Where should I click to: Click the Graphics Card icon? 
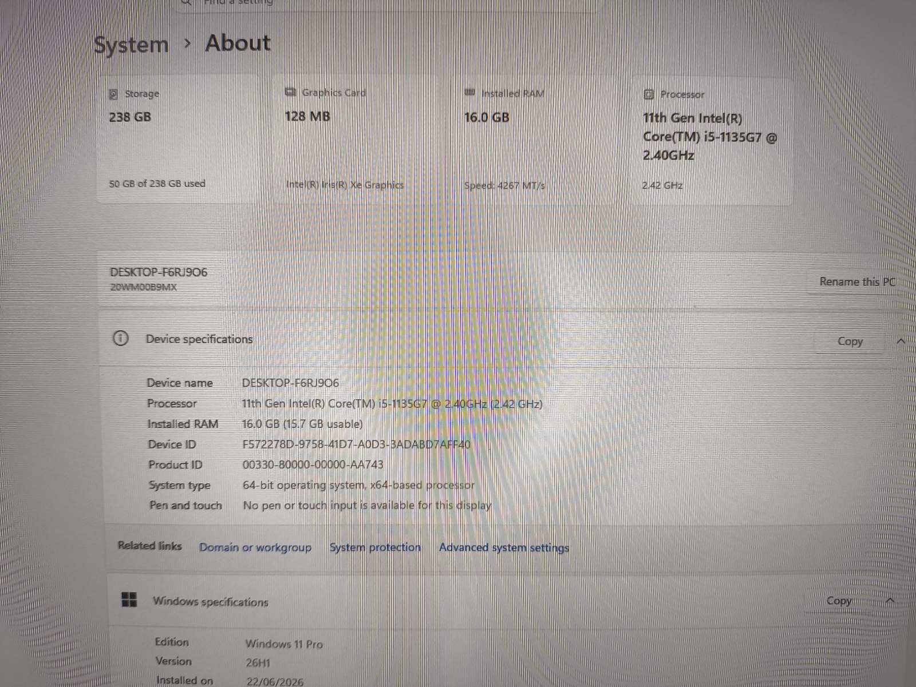pyautogui.click(x=290, y=92)
